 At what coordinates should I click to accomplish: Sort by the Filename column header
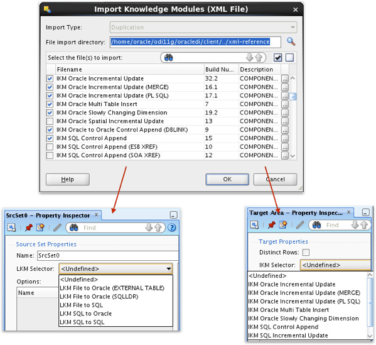pyautogui.click(x=130, y=69)
